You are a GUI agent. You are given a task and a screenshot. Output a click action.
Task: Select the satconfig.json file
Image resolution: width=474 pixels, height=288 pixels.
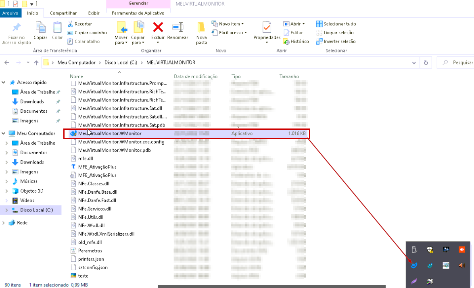[93, 267]
